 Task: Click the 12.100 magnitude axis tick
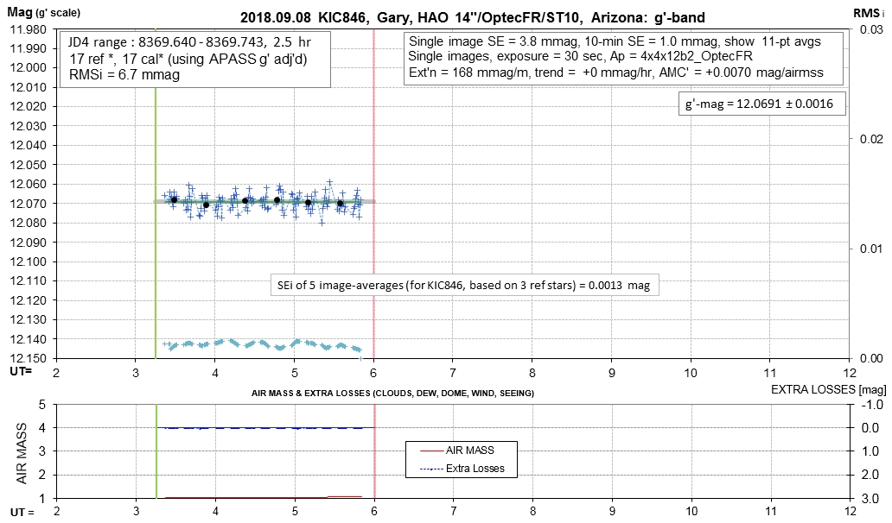click(x=29, y=261)
